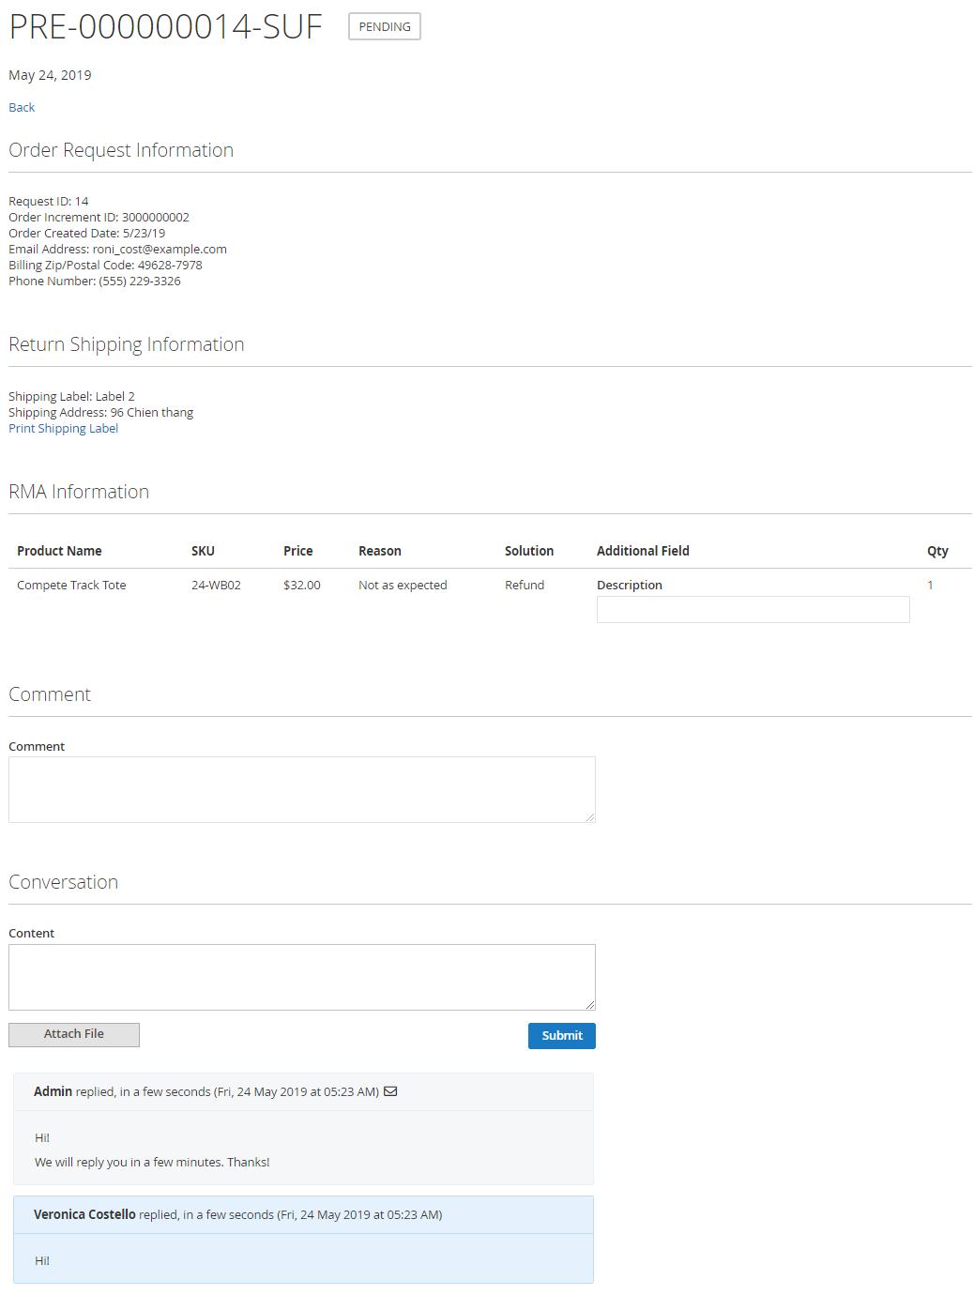This screenshot has height=1295, width=974.
Task: Grab the Comment textarea resize handle
Action: pyautogui.click(x=590, y=817)
